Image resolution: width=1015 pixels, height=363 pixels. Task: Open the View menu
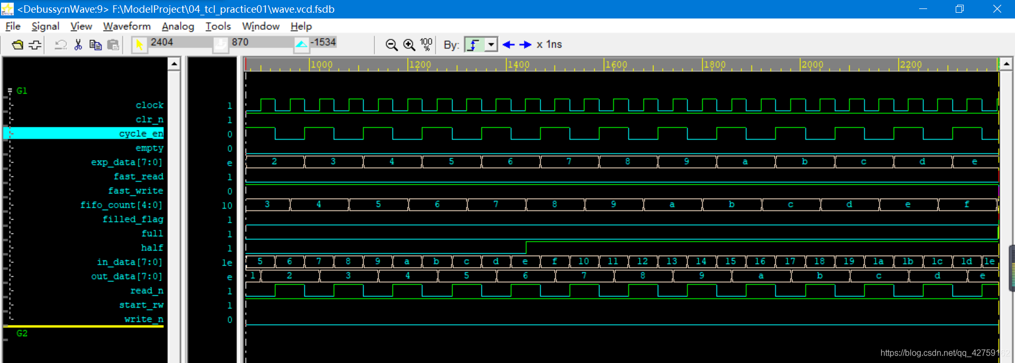[x=81, y=26]
